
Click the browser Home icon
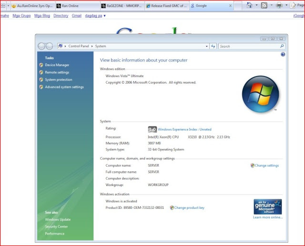[x=249, y=5]
